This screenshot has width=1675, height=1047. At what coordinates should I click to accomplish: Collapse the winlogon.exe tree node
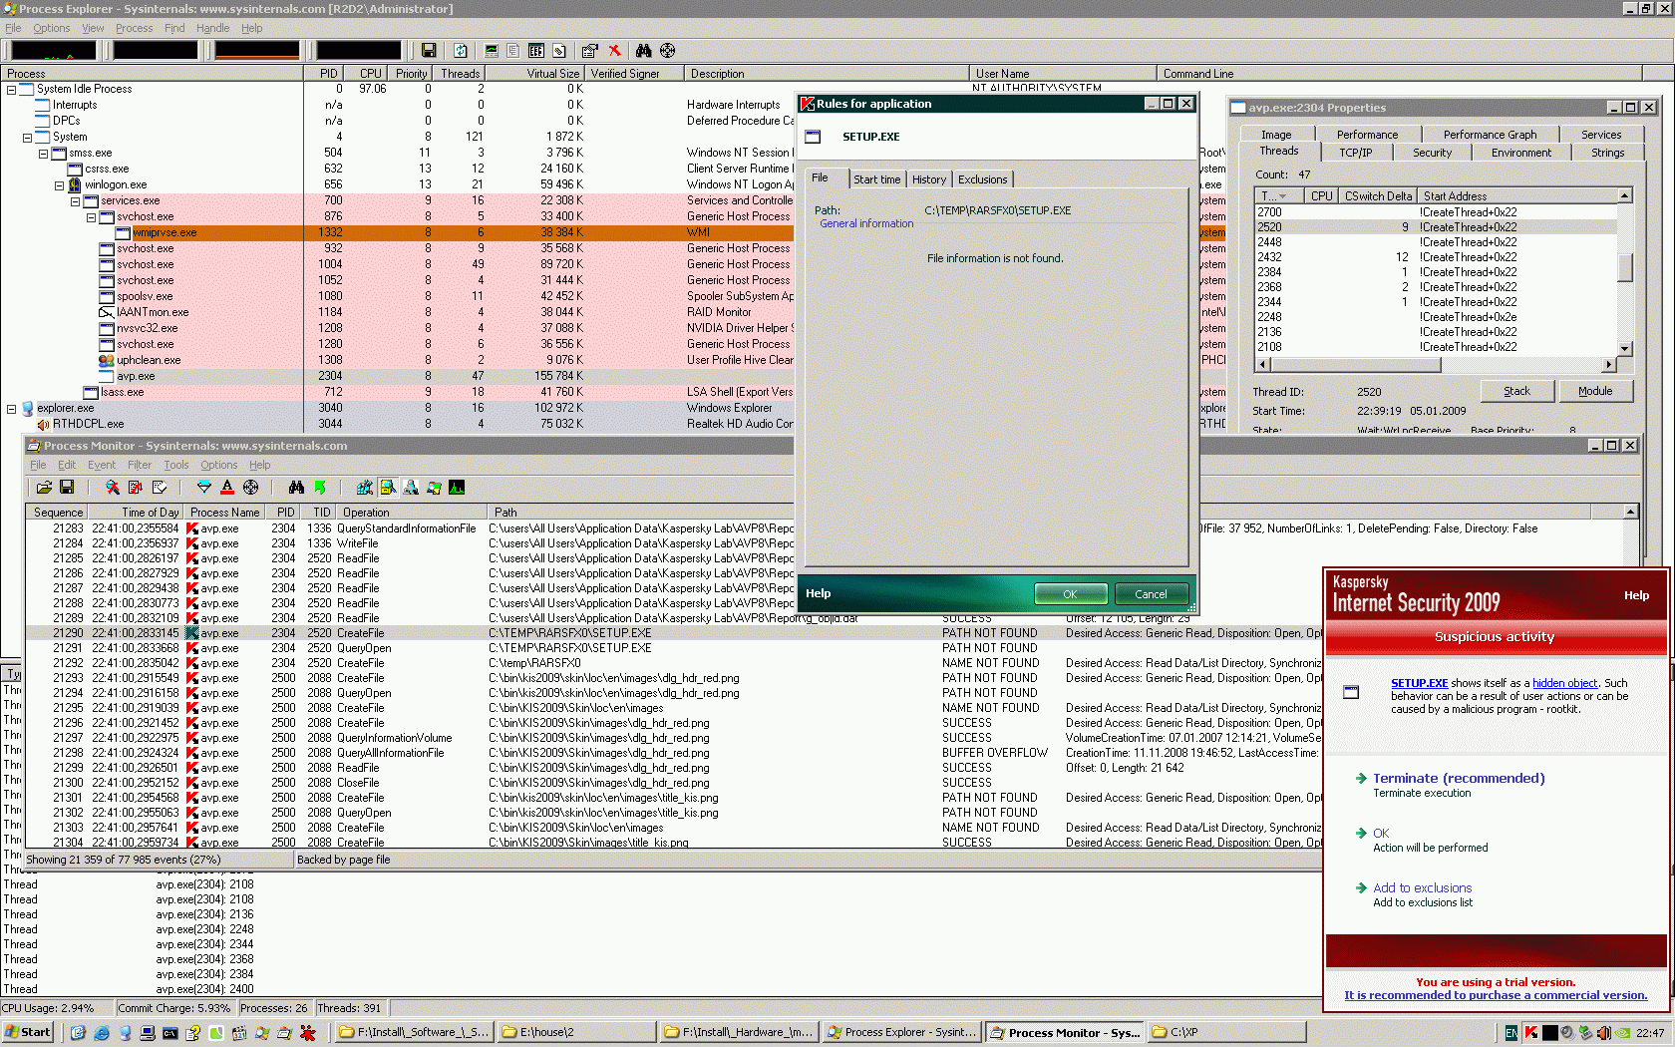pos(59,185)
